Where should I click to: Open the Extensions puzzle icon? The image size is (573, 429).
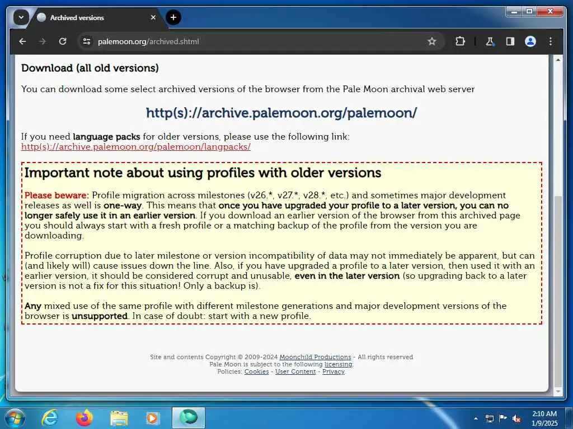(460, 41)
